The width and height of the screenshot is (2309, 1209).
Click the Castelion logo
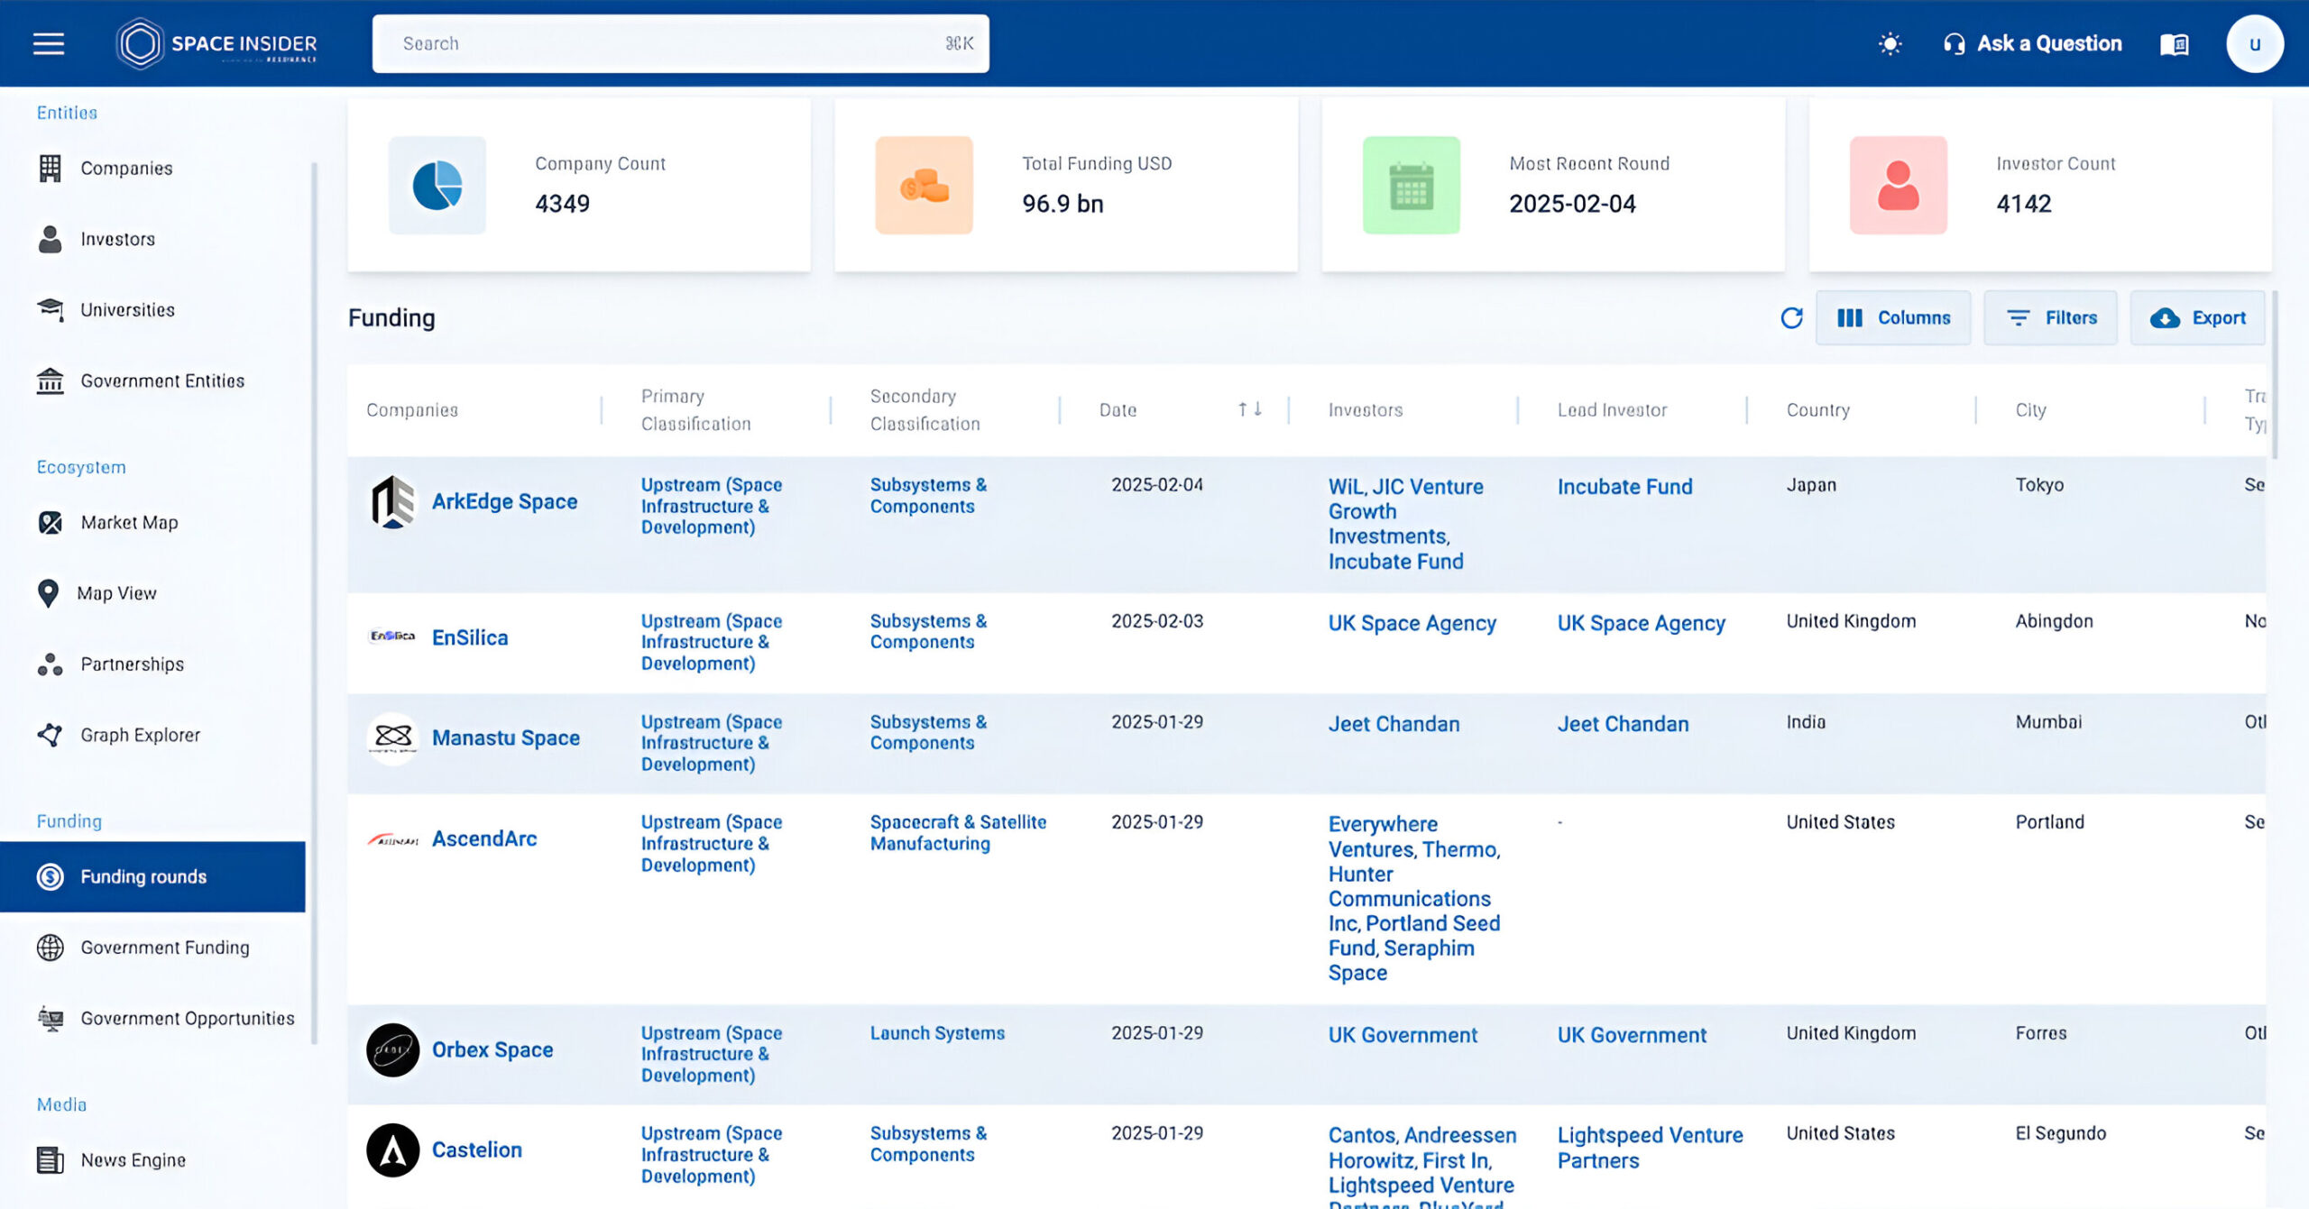392,1149
